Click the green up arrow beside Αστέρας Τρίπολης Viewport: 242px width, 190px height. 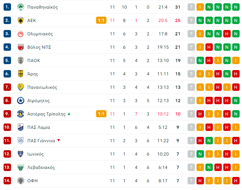coord(69,114)
